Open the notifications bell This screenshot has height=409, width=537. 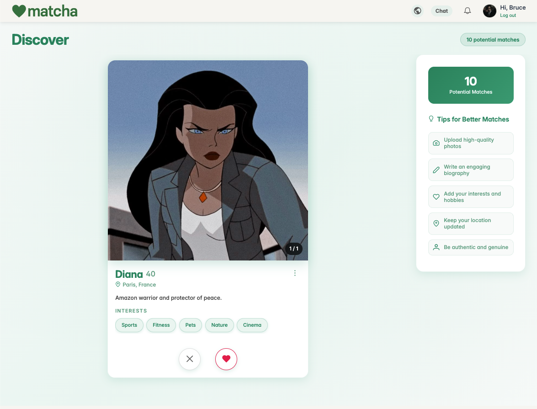467,11
